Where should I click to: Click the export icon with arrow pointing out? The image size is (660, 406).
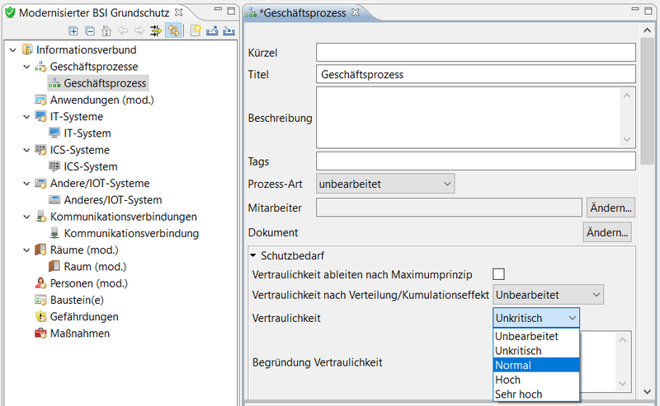(212, 30)
